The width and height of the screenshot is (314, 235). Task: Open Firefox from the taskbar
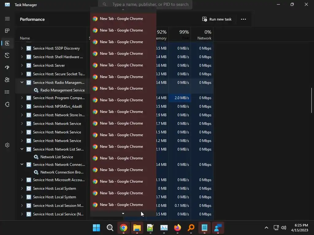click(x=178, y=228)
